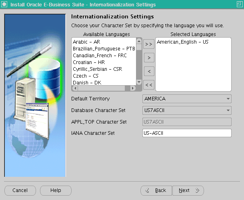Click the maximize icon in title bar
Viewport: 244px width, 200px height.
[240, 4]
